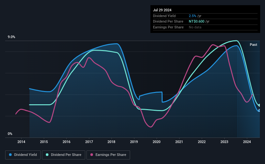Select the 2014 x-axis label
Screen dimensions: 265x164
click(21, 142)
